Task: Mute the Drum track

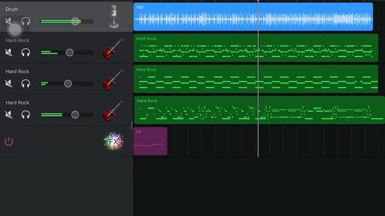Action: [8, 22]
